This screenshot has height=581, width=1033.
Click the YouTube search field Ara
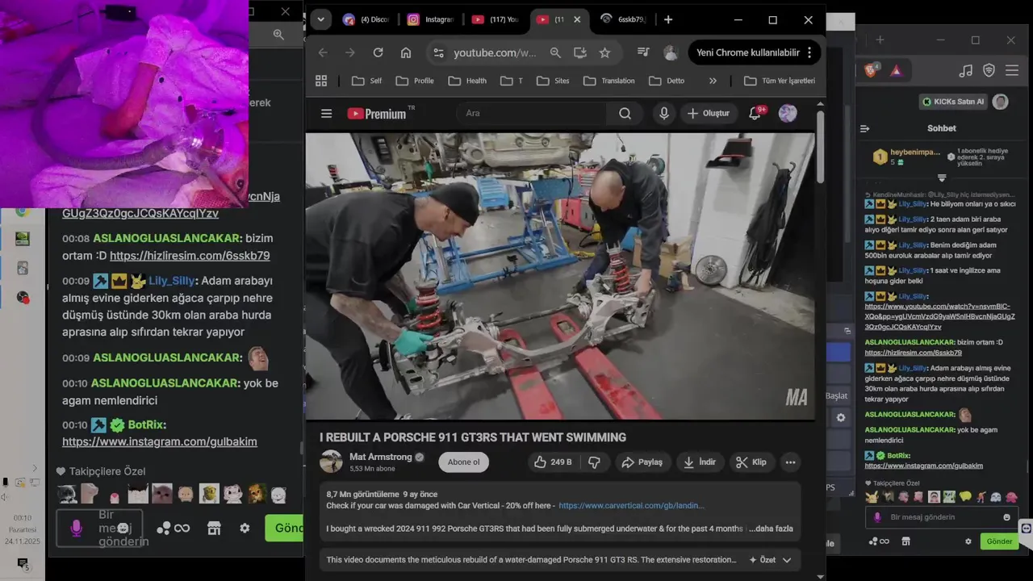coord(531,114)
